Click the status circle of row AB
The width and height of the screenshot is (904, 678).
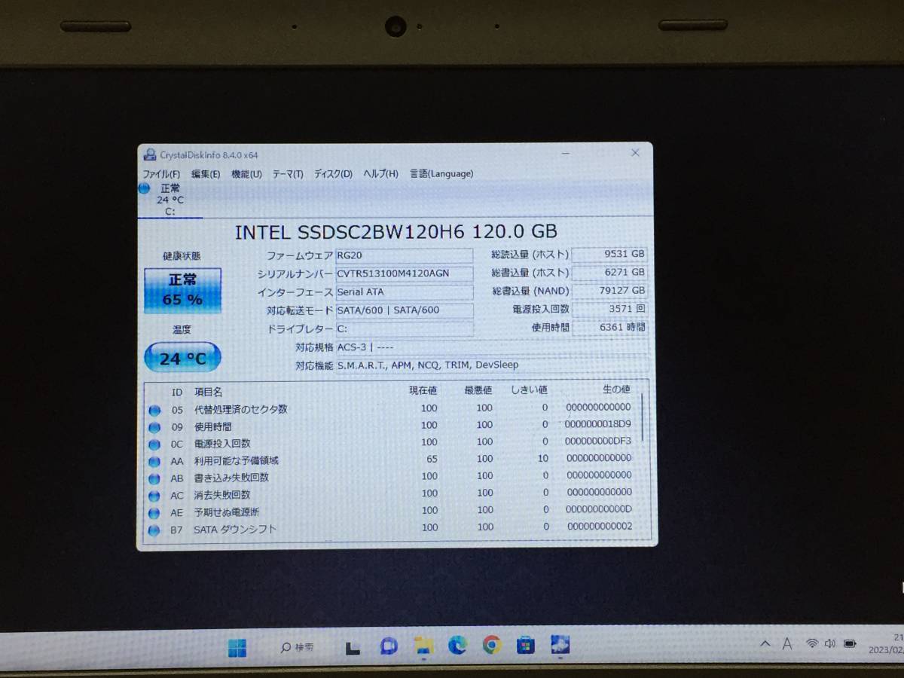point(154,479)
